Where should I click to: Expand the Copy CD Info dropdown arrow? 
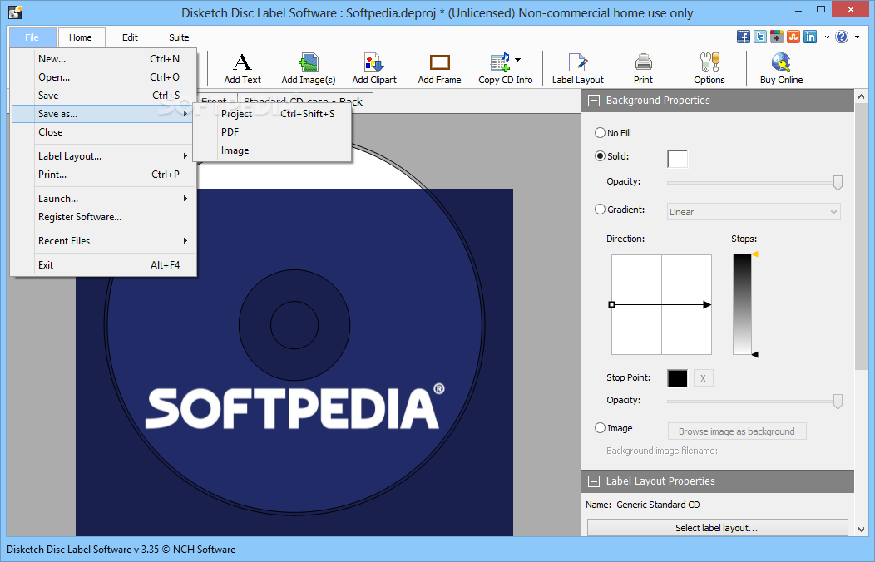(518, 60)
